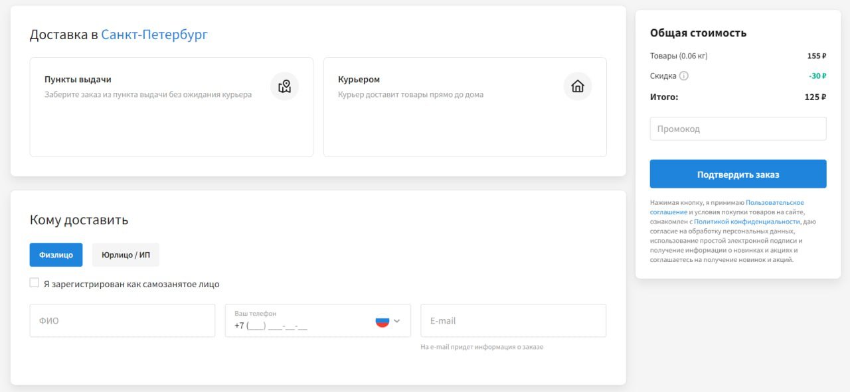850x392 pixels.
Task: Click the E-mail input field
Action: (x=513, y=321)
